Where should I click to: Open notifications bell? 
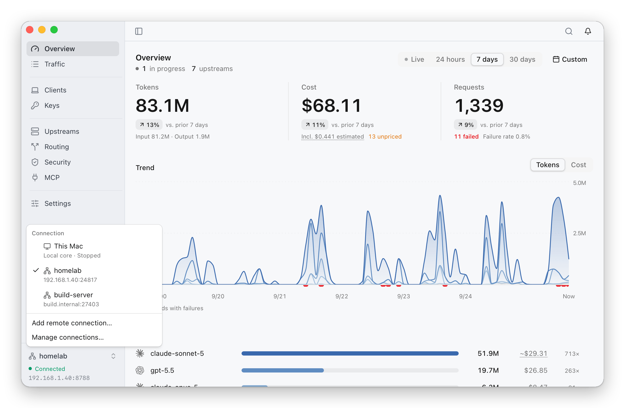[588, 31]
